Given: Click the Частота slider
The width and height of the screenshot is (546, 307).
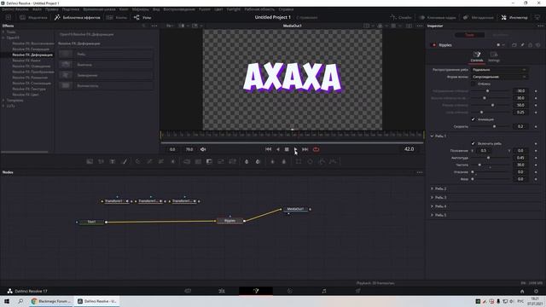Looking at the screenshot, I should point(491,165).
